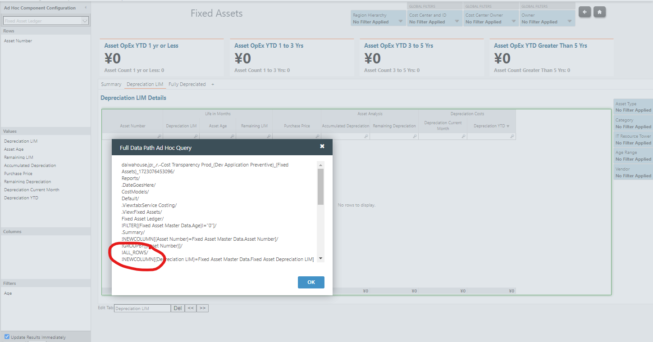Open the Asset Type side filter
This screenshot has width=653, height=342.
[633, 107]
